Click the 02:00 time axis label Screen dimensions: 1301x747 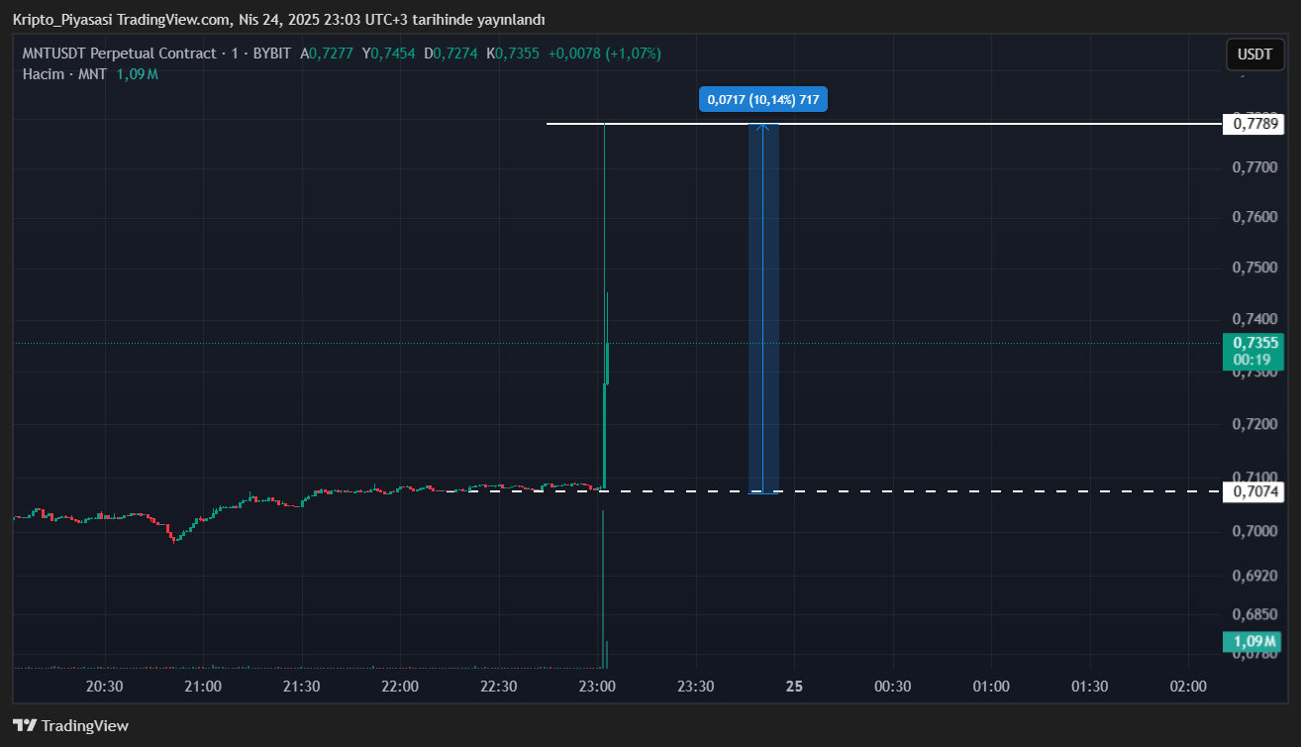point(1188,687)
